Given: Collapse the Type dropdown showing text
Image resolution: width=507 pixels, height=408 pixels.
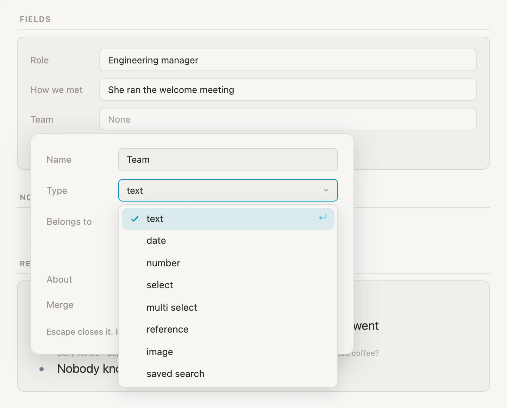Looking at the screenshot, I should (x=228, y=190).
